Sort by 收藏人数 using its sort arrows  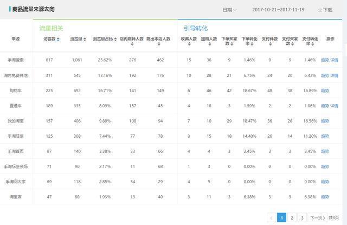coord(189,44)
